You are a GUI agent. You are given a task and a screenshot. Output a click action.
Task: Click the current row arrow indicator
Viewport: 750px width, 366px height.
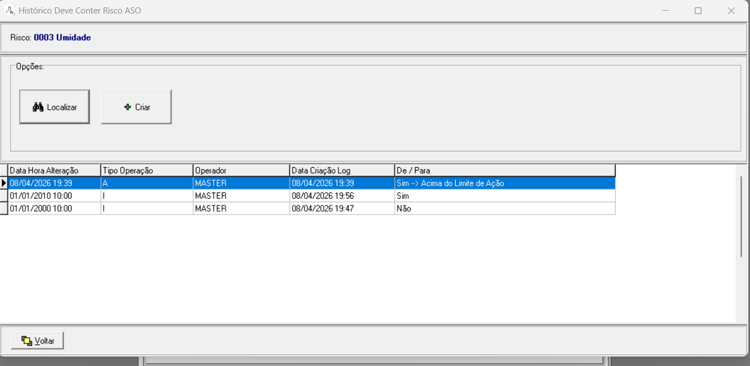[4, 184]
